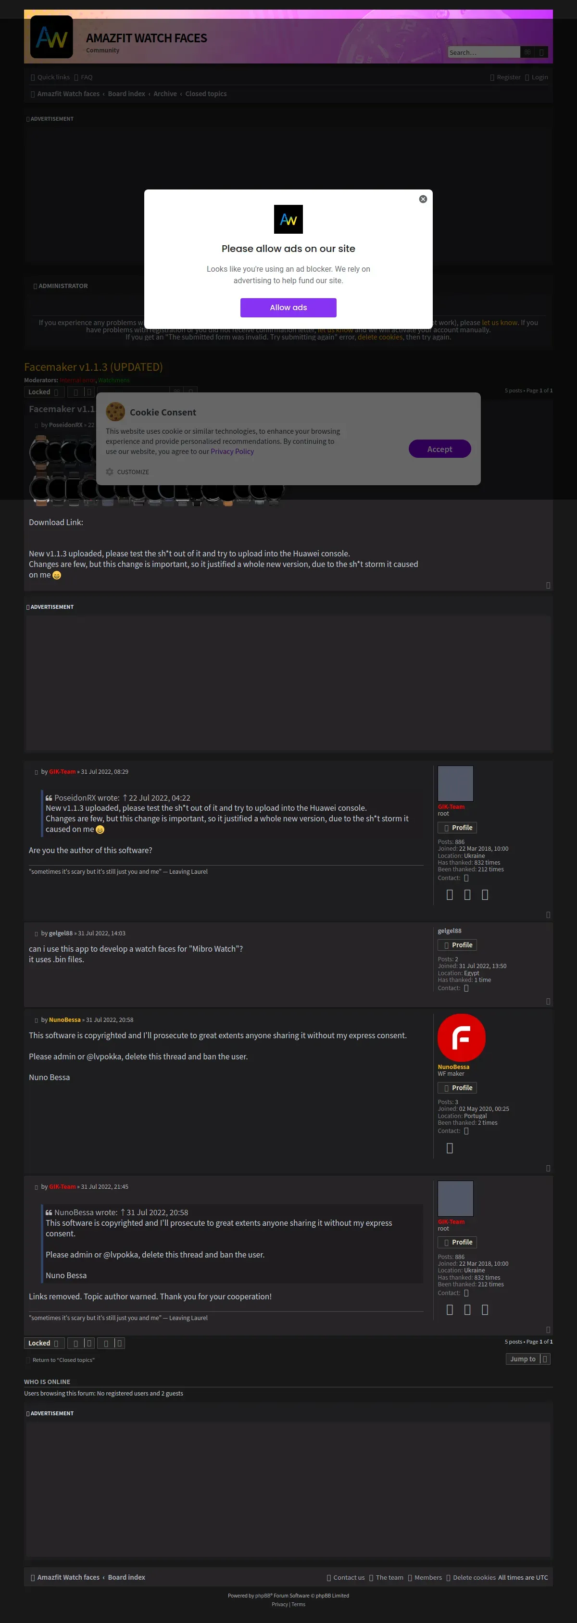Open the Jump to dropdown
The image size is (577, 1623).
pyautogui.click(x=528, y=1359)
